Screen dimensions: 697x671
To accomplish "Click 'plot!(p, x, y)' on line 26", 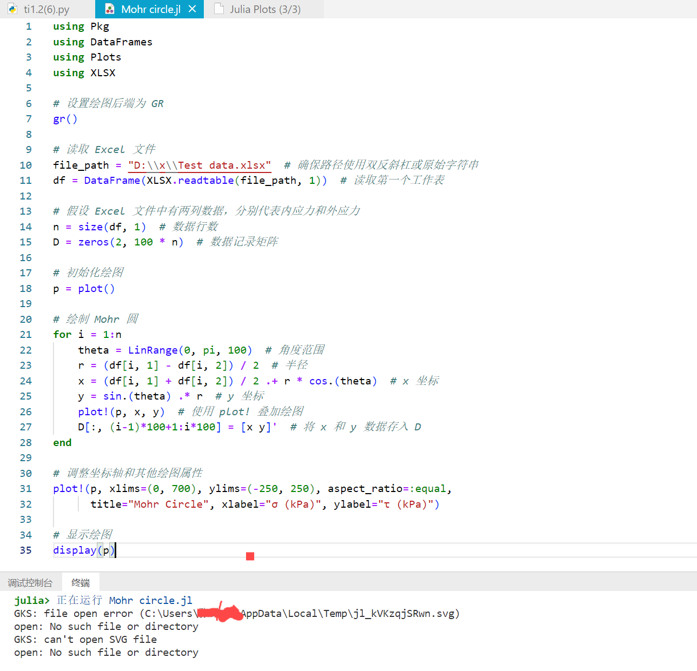I will click(x=122, y=412).
